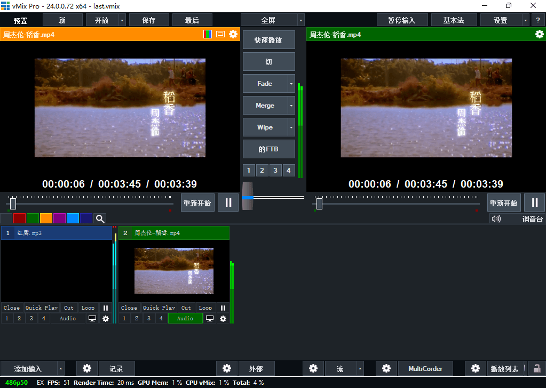Toggle overlay 1 on input 2
Viewport: 546px width, 388px height.
124,319
